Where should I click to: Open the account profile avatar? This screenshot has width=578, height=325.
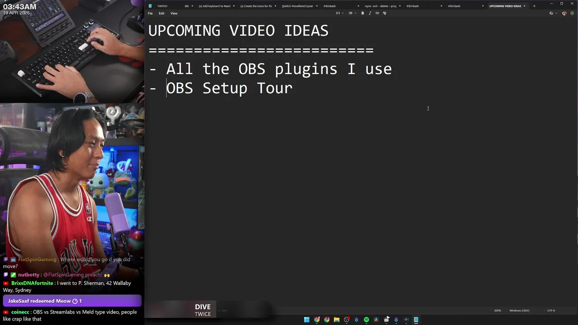point(564,13)
